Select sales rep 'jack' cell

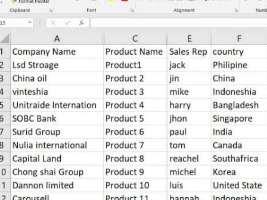189,65
